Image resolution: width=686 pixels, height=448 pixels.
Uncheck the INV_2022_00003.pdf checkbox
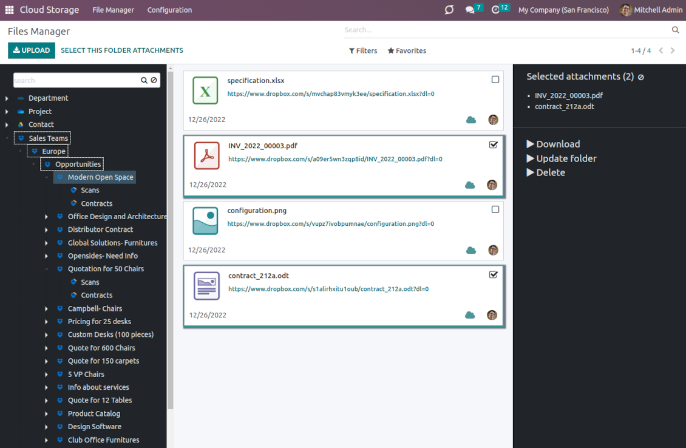click(x=493, y=144)
